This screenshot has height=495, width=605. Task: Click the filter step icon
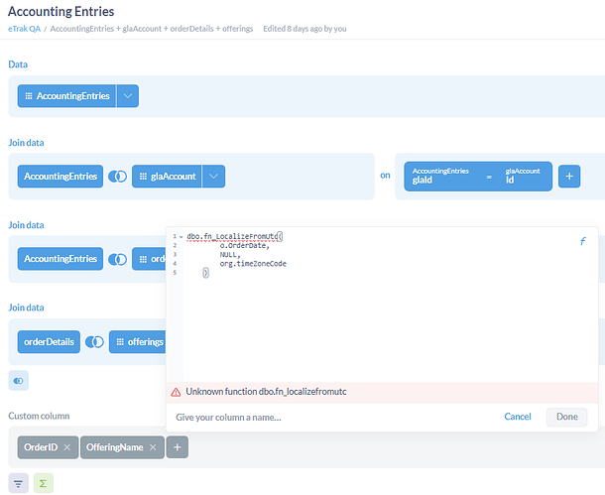pyautogui.click(x=19, y=483)
